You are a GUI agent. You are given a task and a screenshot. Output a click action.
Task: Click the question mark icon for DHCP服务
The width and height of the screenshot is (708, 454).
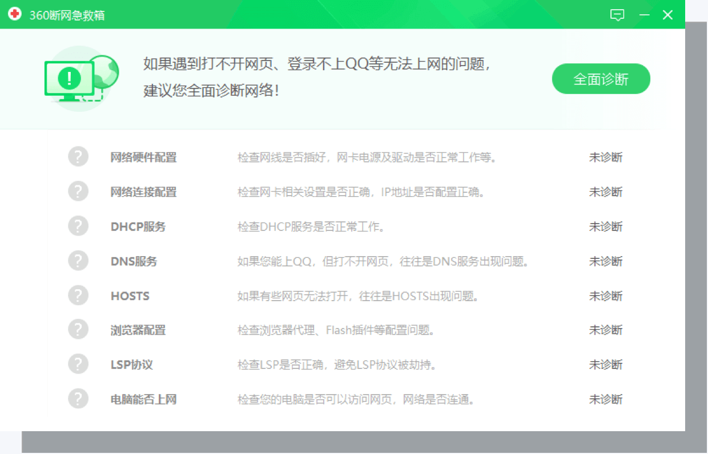pos(78,226)
